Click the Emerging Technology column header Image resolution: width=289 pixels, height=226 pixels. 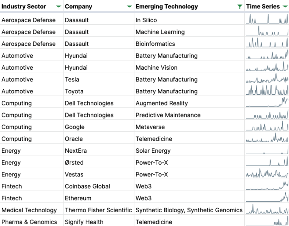tap(189, 6)
